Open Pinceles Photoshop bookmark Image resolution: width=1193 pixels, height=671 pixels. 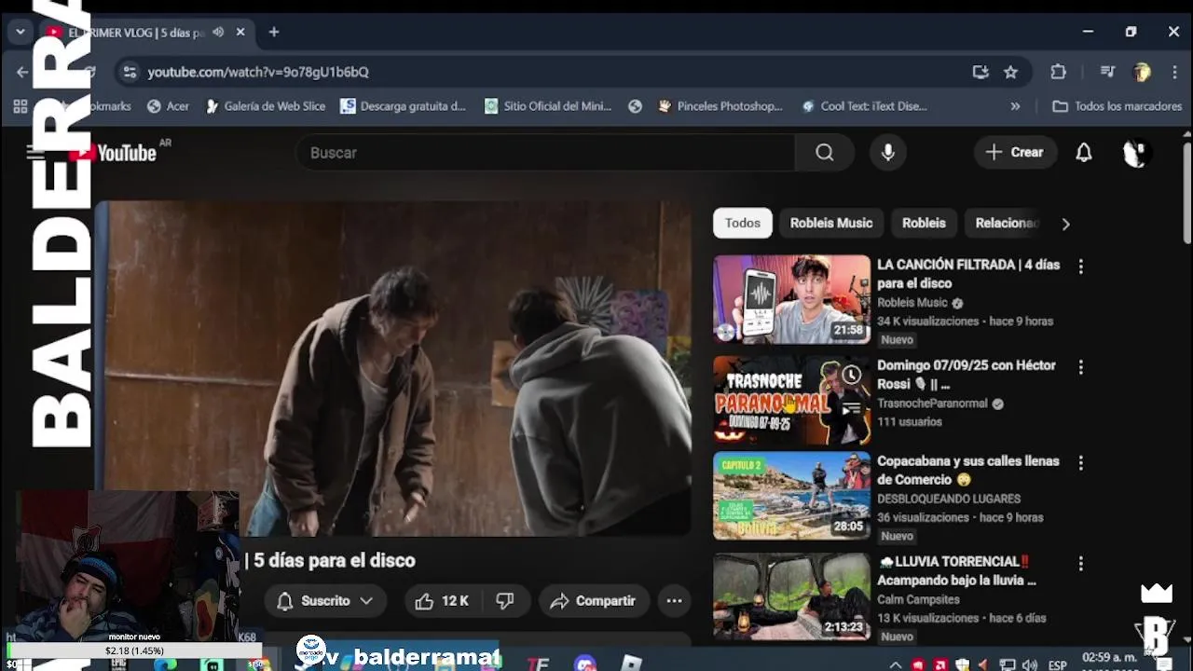720,106
